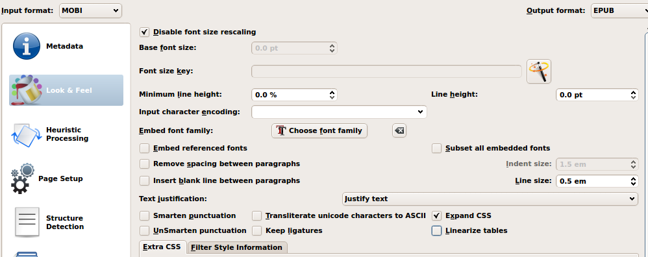Open the Metadata section icon
The image size is (648, 257).
pos(27,46)
